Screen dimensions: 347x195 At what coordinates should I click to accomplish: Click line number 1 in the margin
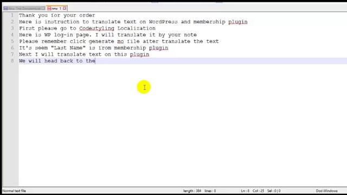(x=12, y=15)
